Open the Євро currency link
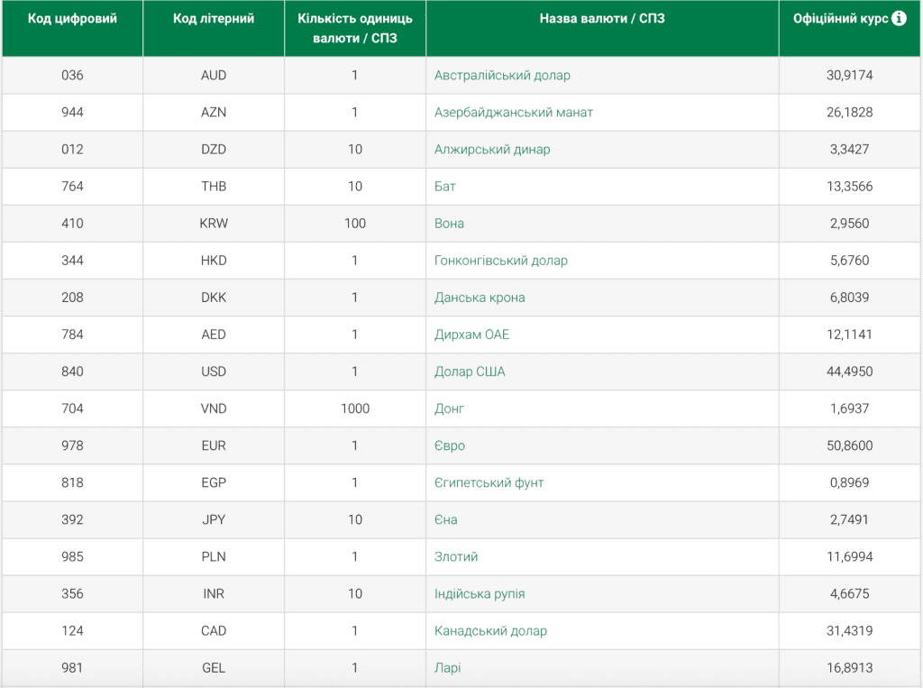Viewport: 923px width, 688px height. (x=450, y=446)
